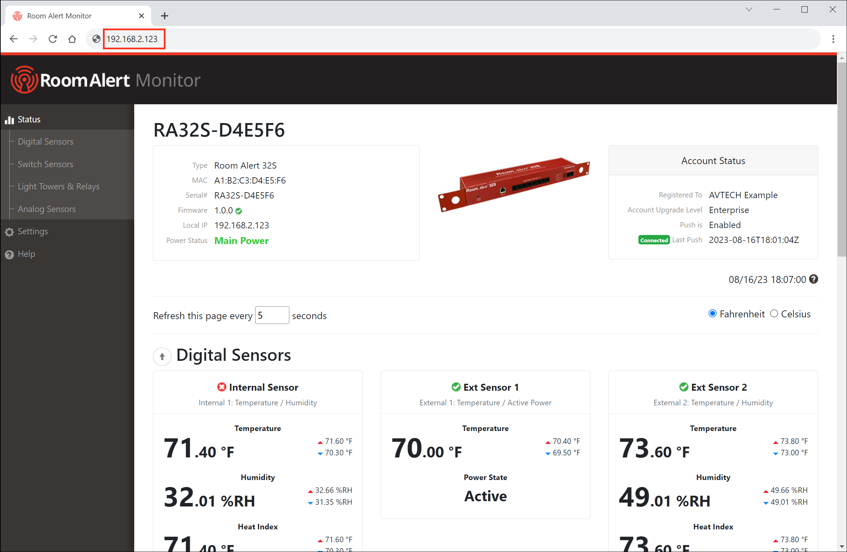847x552 pixels.
Task: Click the browser reload icon
Action: [53, 39]
